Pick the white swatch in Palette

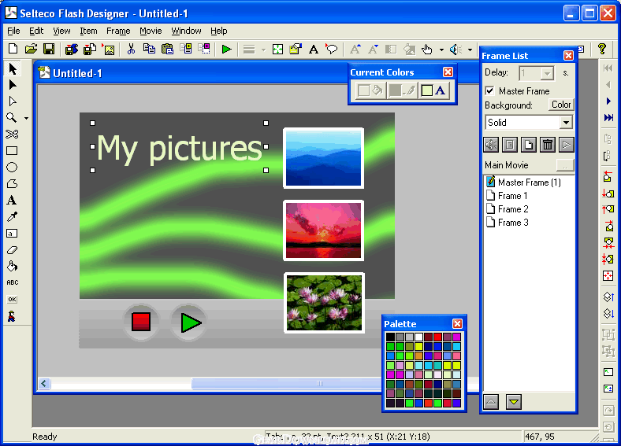click(x=418, y=337)
